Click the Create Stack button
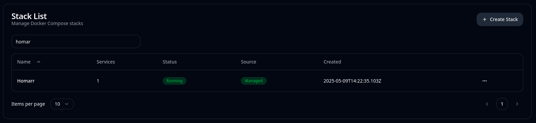Screen dimensions: 536x123 (x=500, y=19)
